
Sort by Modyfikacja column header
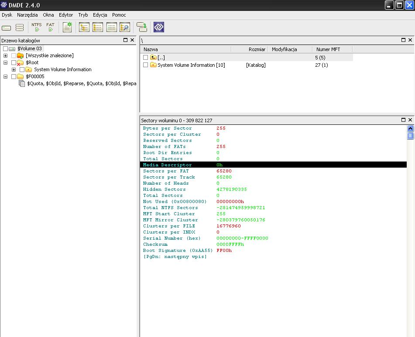tap(290, 49)
